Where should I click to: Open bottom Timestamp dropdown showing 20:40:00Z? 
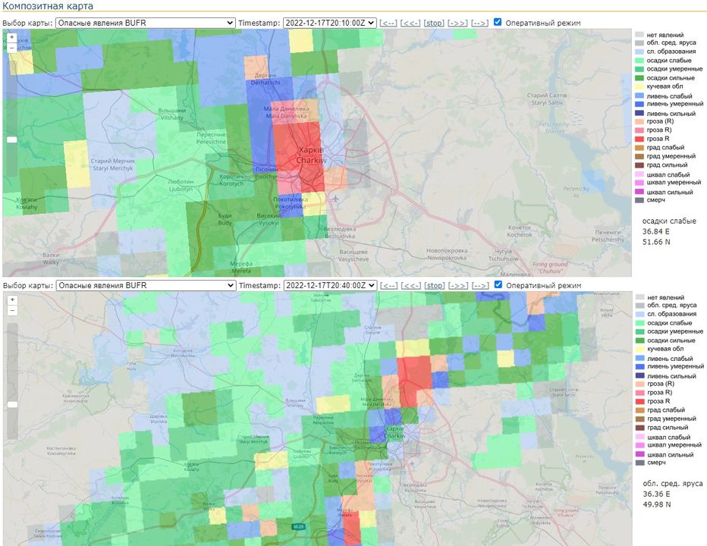click(329, 285)
